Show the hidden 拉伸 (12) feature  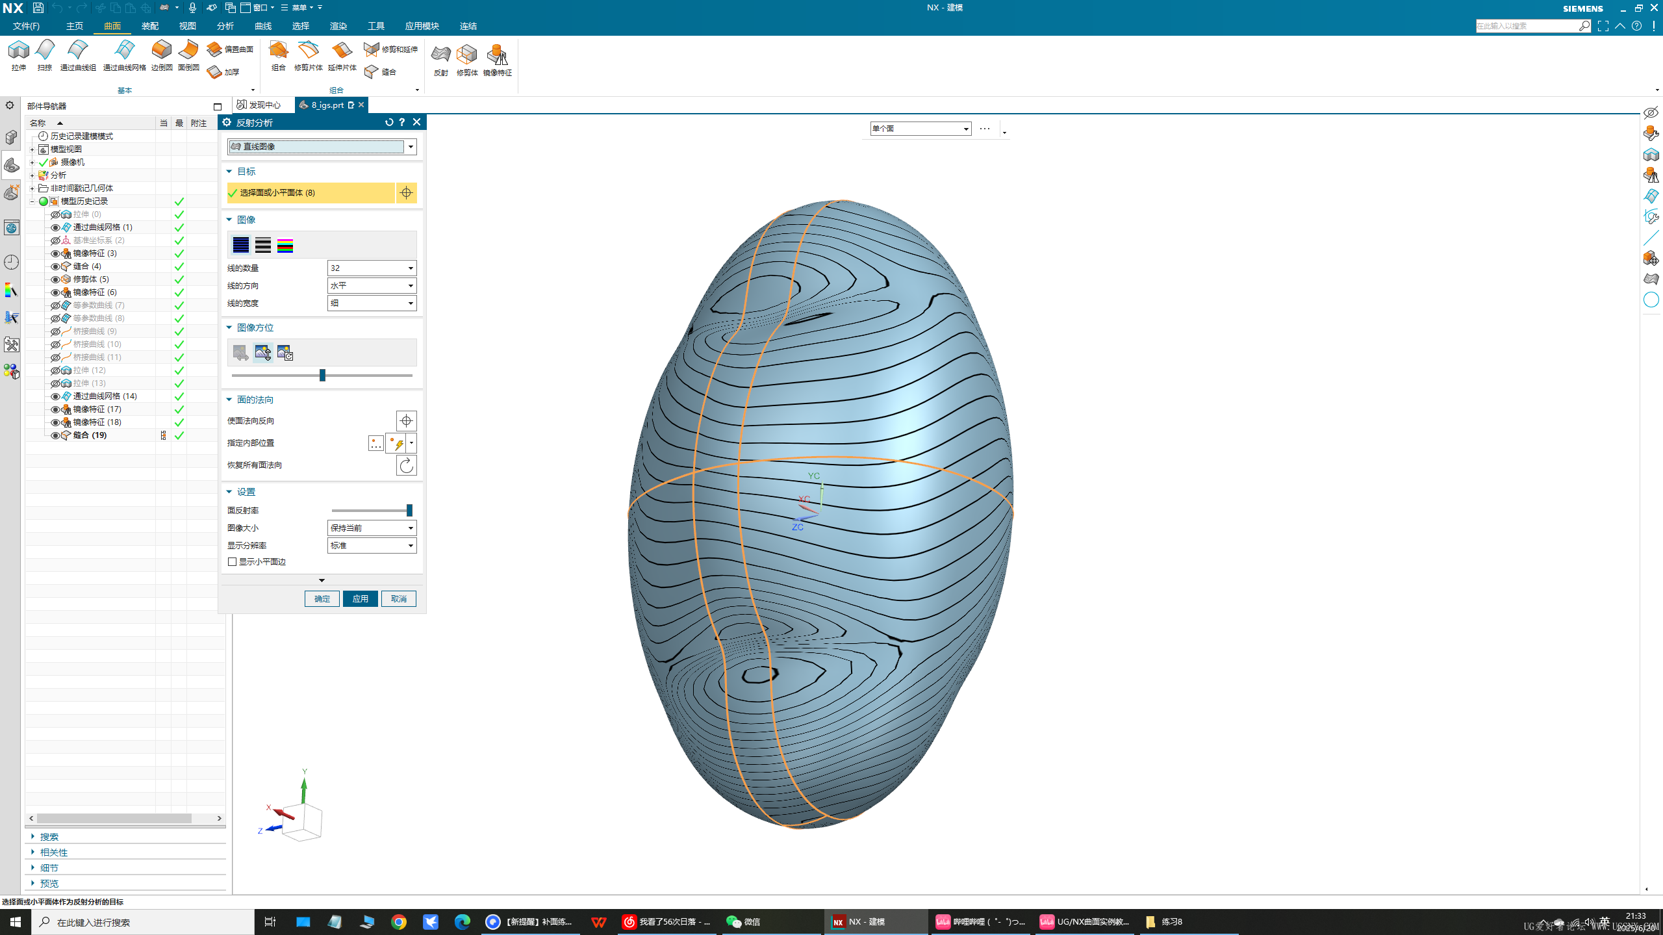(55, 370)
